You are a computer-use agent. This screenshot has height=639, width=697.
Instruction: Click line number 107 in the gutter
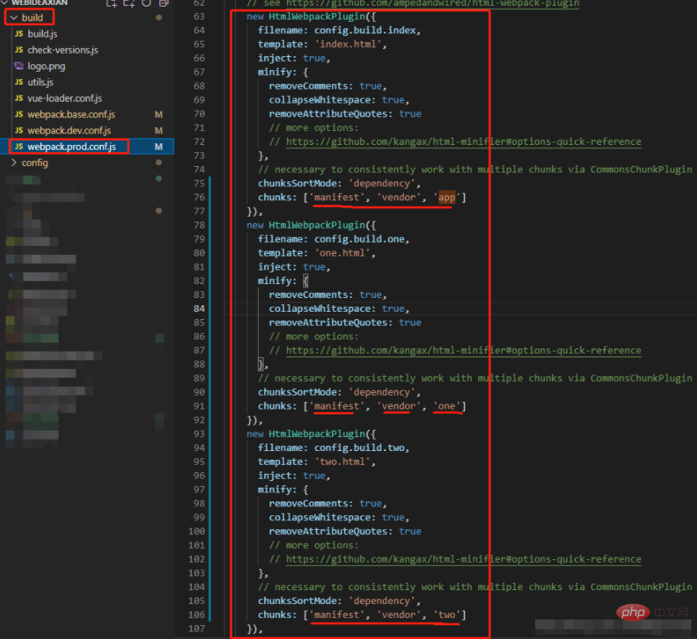click(x=197, y=628)
